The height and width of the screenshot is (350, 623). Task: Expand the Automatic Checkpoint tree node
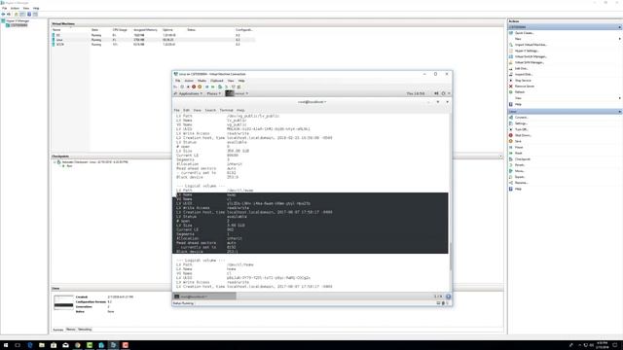pyautogui.click(x=55, y=162)
